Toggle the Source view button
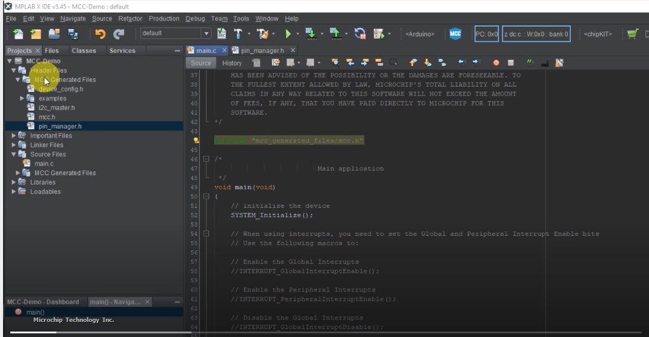Image resolution: width=649 pixels, height=337 pixels. tap(201, 63)
